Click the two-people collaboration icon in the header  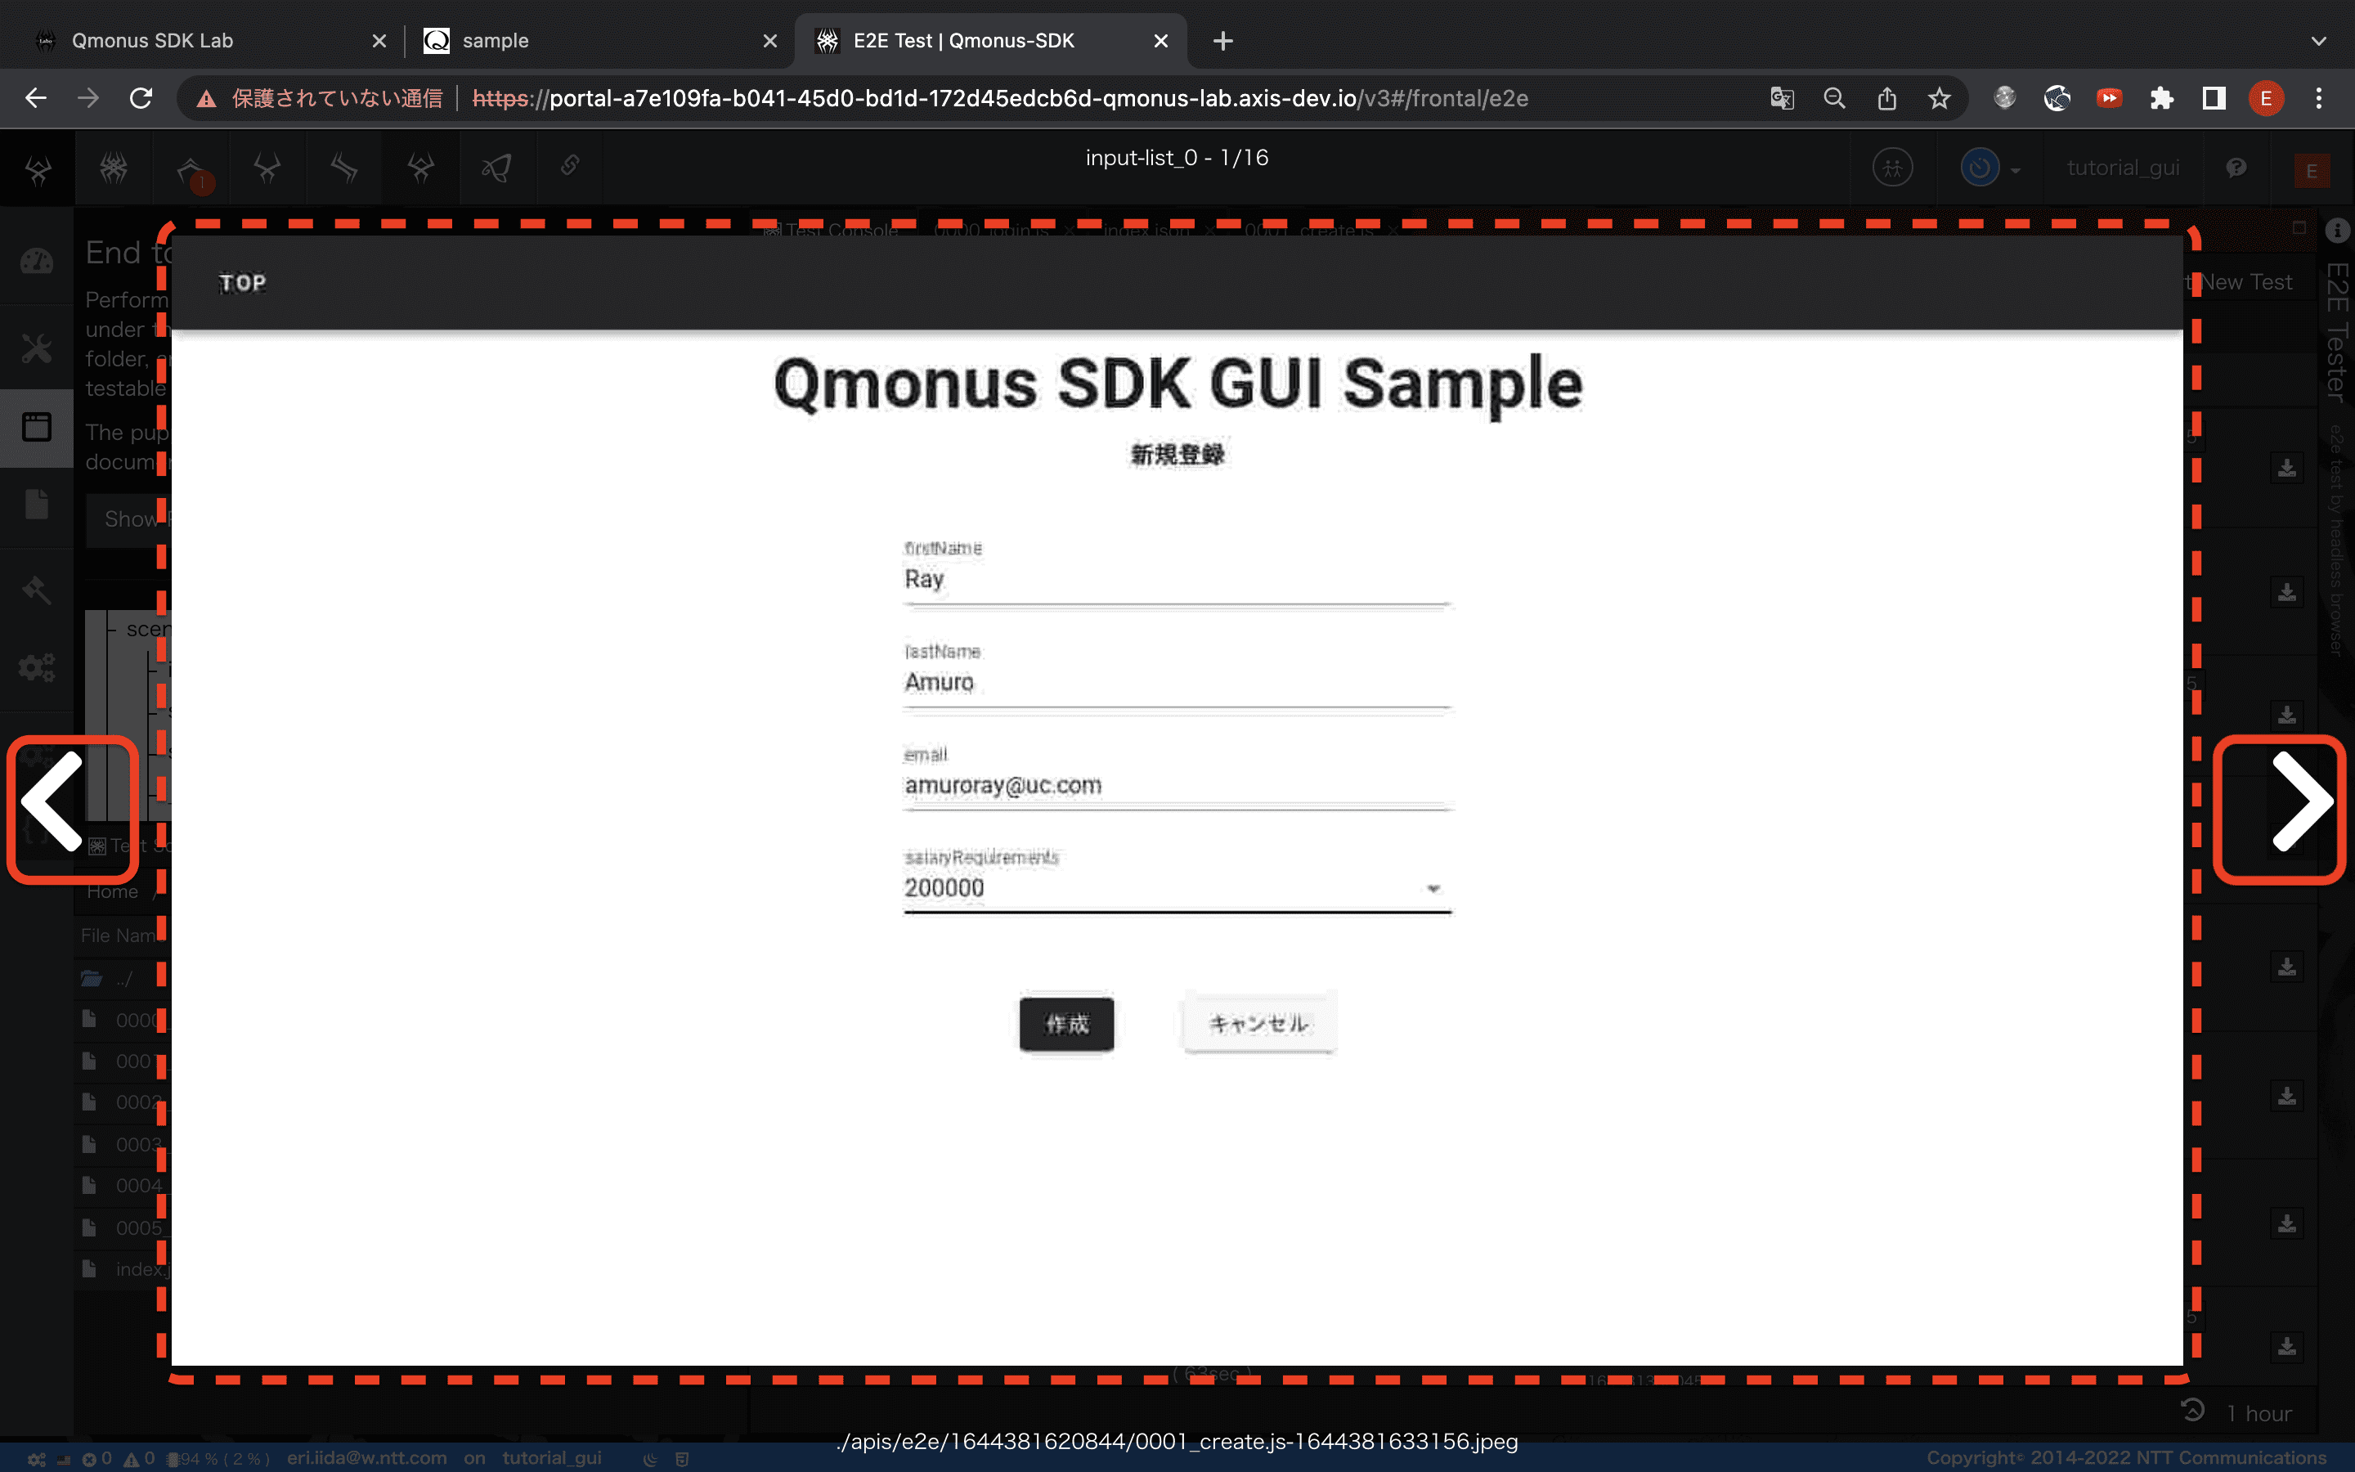1892,168
